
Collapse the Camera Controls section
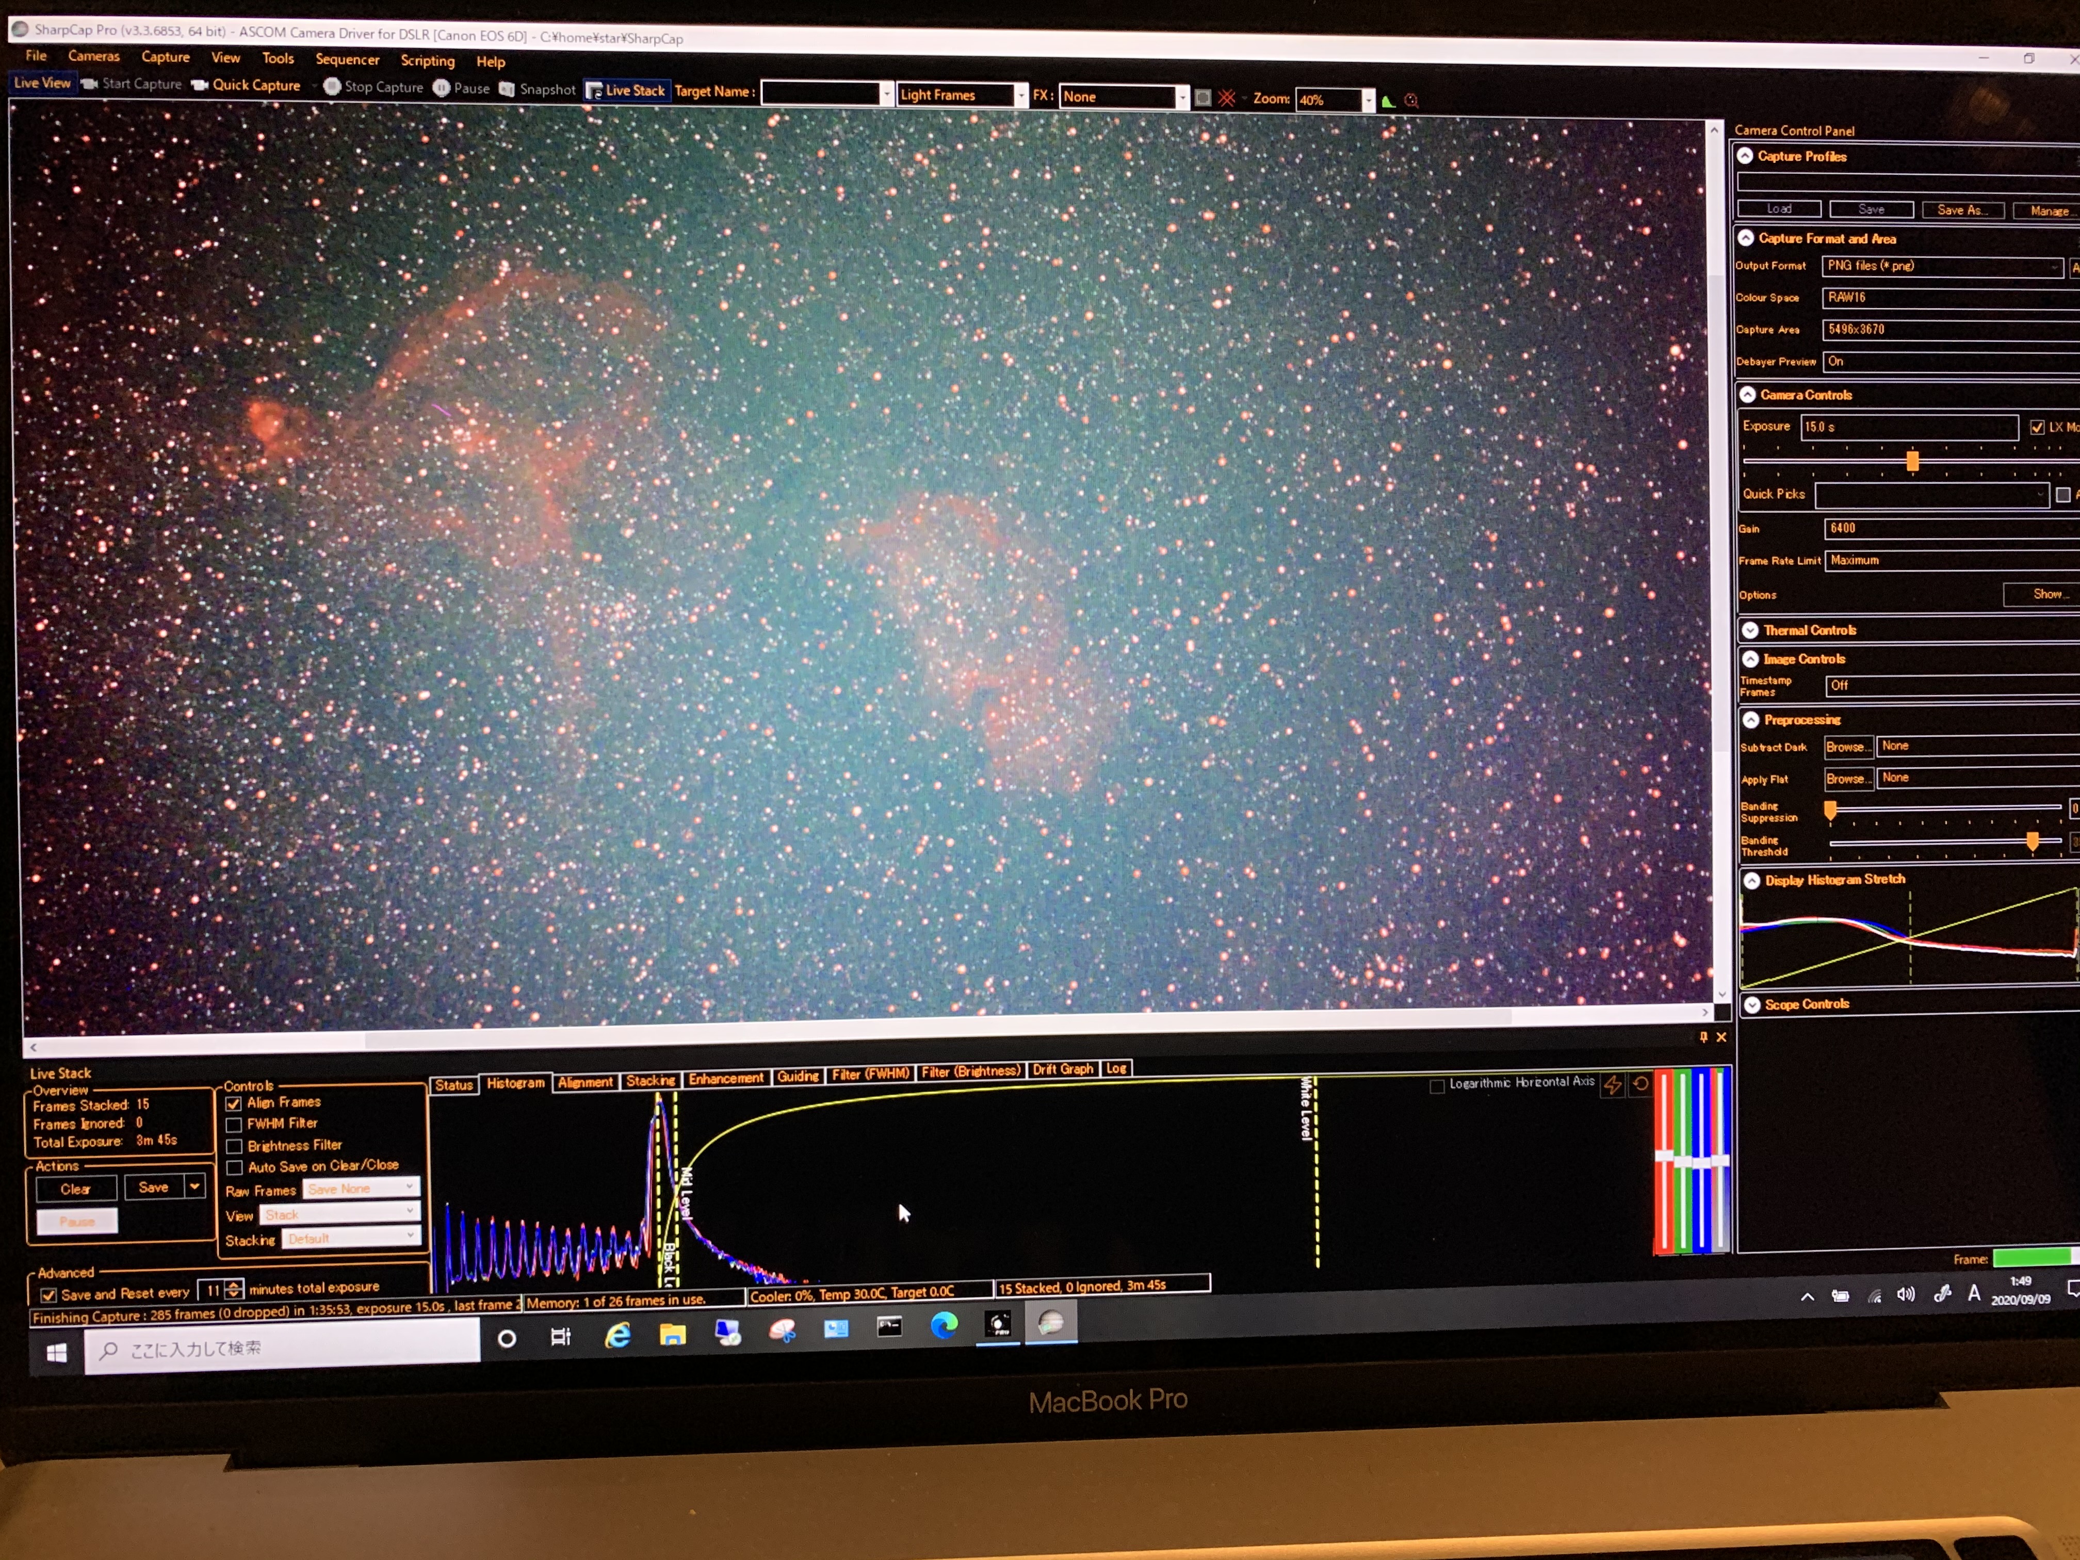(x=1747, y=395)
